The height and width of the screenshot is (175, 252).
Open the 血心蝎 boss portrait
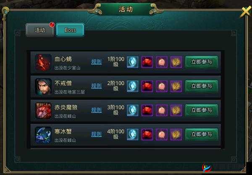pos(43,62)
